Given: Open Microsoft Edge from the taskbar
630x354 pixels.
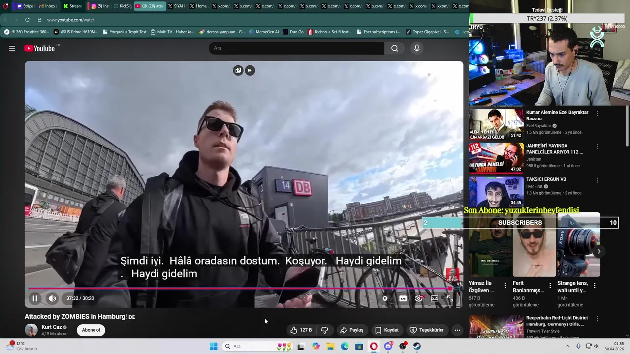Looking at the screenshot, I should [345, 346].
